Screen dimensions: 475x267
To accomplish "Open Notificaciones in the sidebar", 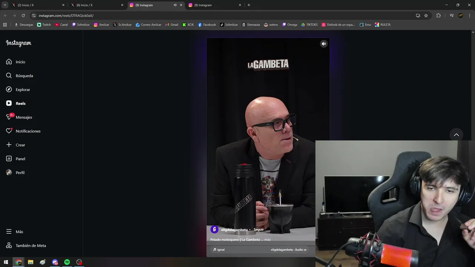I will [23, 131].
